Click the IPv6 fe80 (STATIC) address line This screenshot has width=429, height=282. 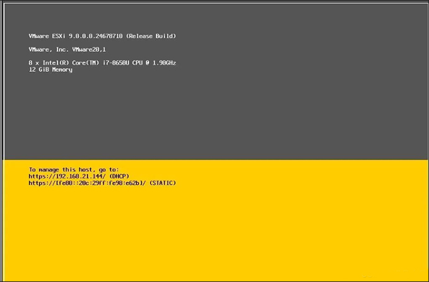[102, 183]
